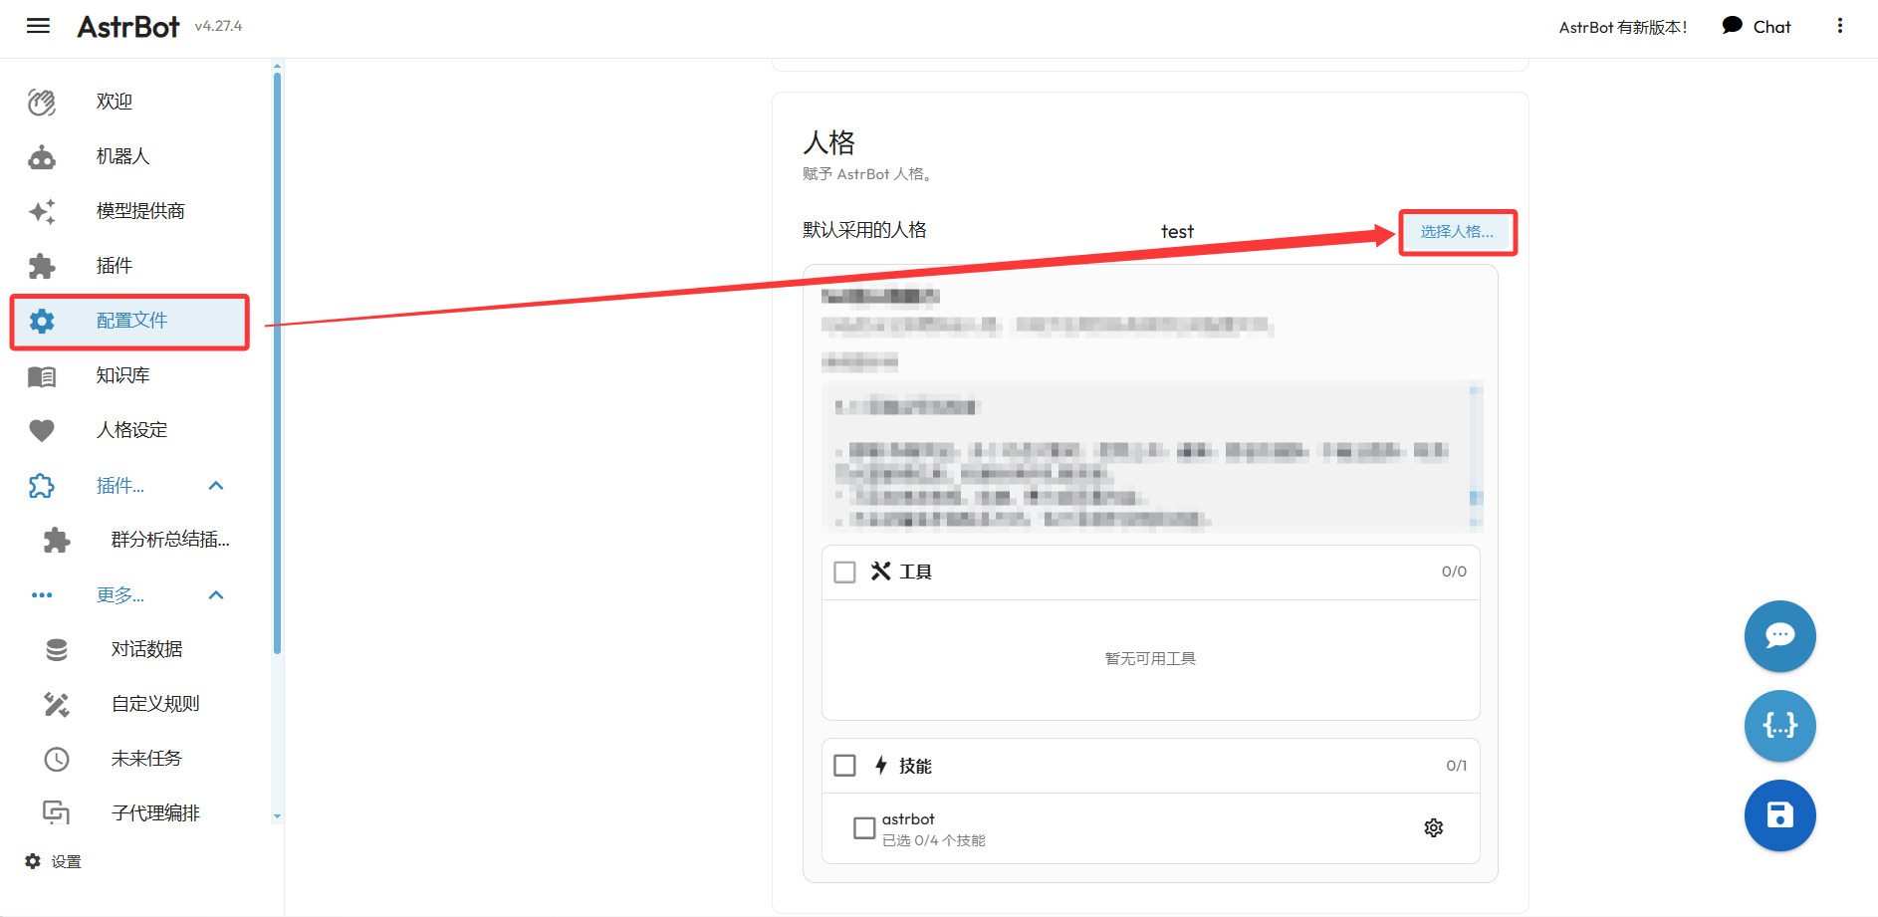Click the waving hand Welcome icon
1878x917 pixels.
coord(42,102)
